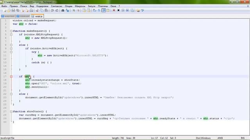Open the Макросы menu
This screenshot has height=140, width=250.
80,6
